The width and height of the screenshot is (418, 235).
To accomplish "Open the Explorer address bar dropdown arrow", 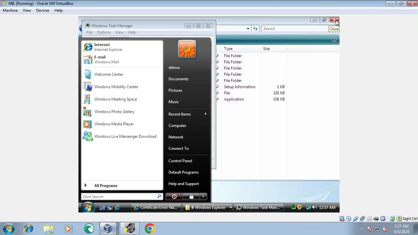I will (x=248, y=29).
